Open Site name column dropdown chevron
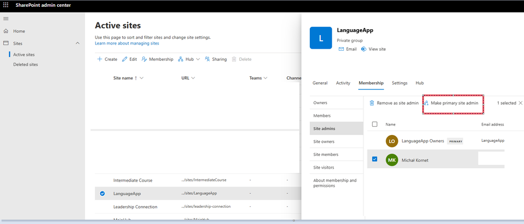The image size is (524, 224). [141, 78]
